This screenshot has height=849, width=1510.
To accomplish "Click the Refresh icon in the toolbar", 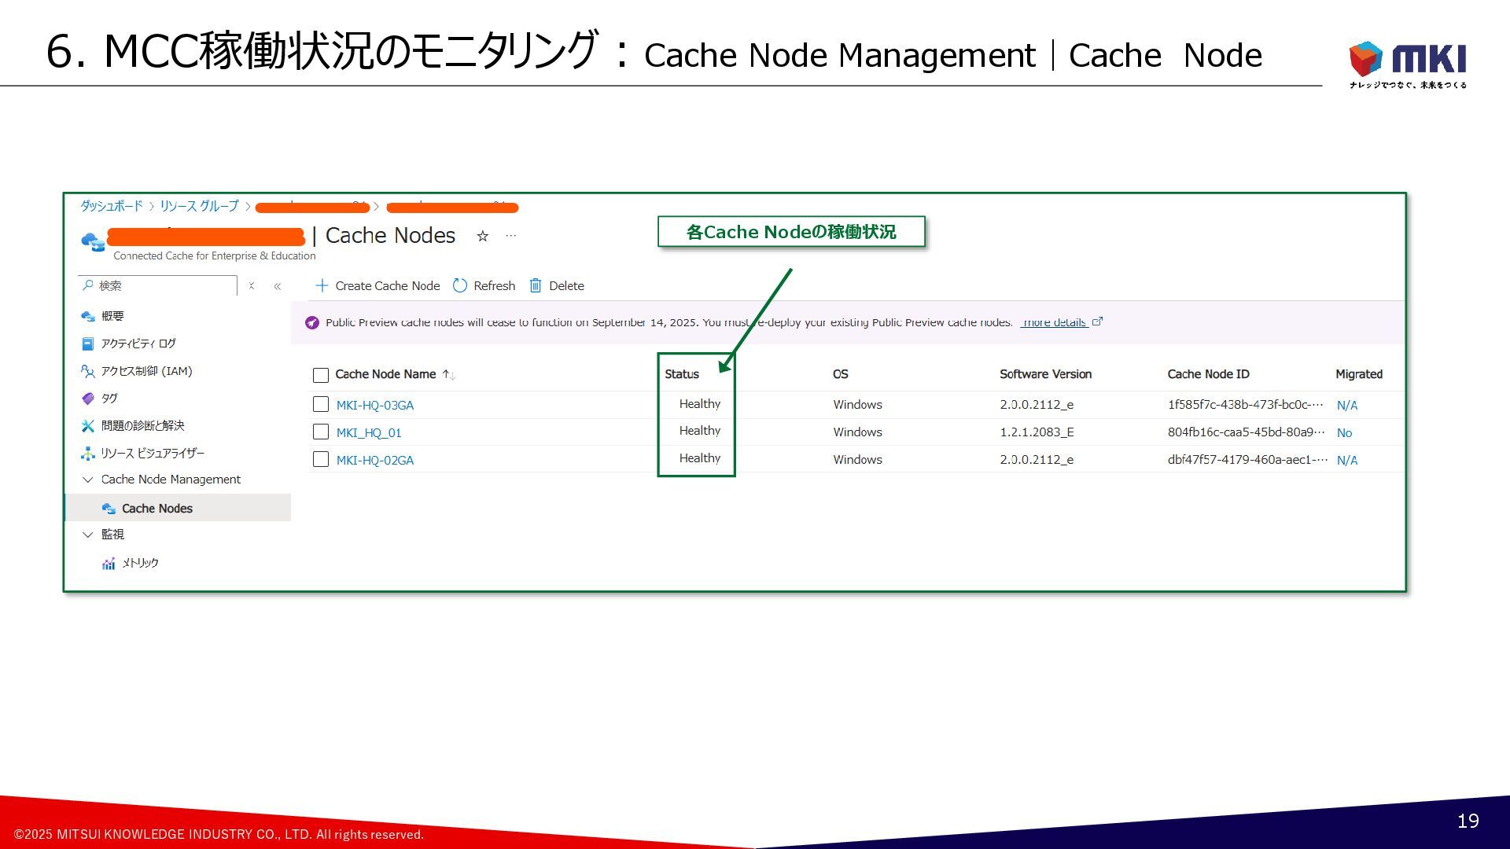I will click(460, 285).
